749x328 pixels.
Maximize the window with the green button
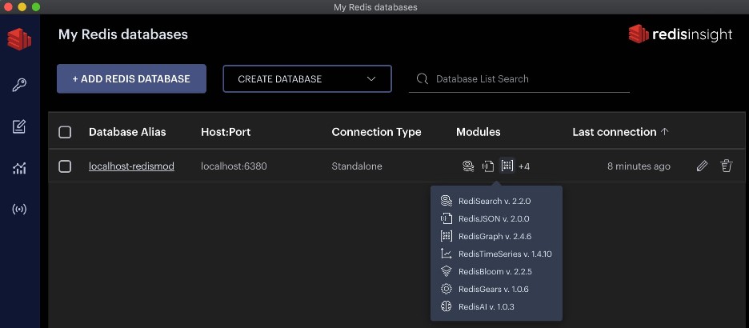pyautogui.click(x=36, y=7)
